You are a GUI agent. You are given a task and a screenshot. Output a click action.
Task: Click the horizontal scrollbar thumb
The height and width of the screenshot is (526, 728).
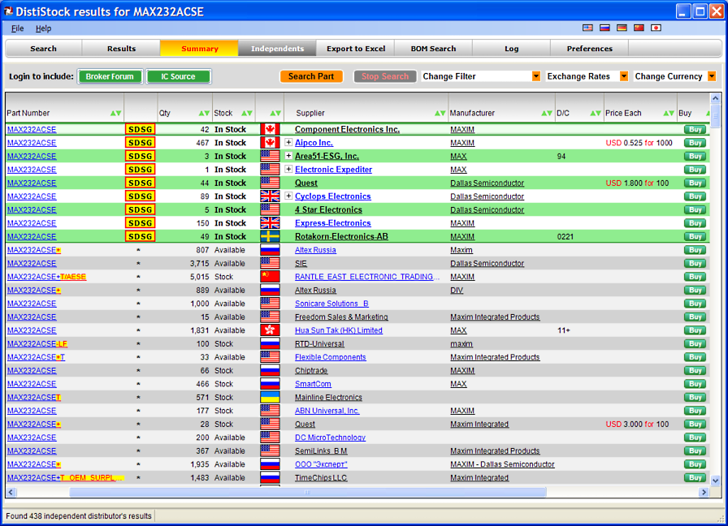click(x=308, y=492)
